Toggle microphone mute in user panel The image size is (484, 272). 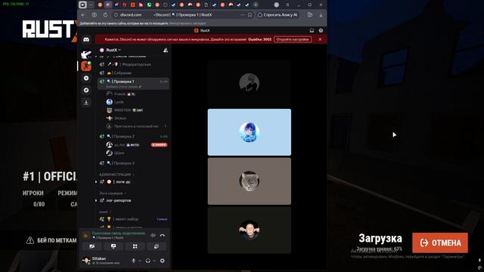[x=134, y=261]
